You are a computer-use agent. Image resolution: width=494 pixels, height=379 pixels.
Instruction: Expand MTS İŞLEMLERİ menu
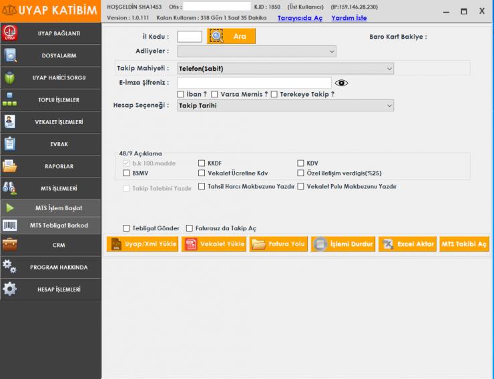tap(51, 188)
